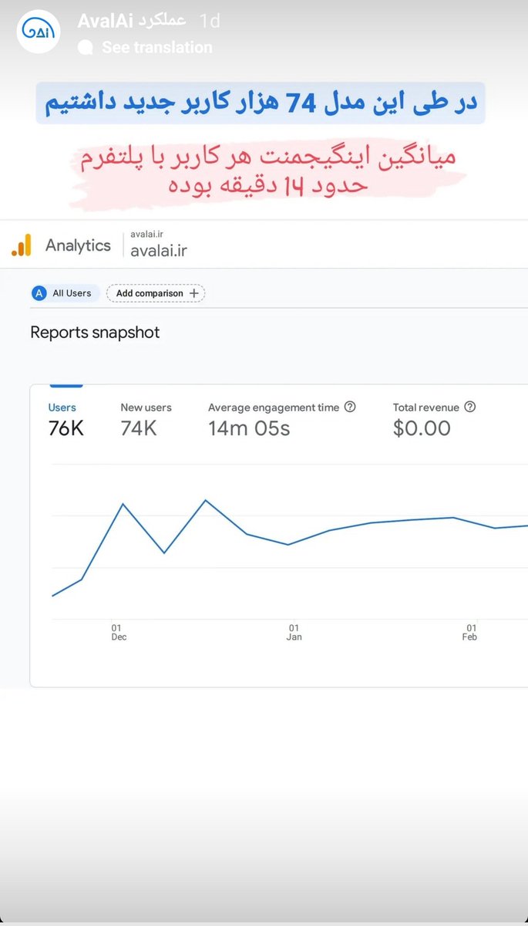The width and height of the screenshot is (528, 926).
Task: Click the 74K new users value
Action: click(139, 429)
